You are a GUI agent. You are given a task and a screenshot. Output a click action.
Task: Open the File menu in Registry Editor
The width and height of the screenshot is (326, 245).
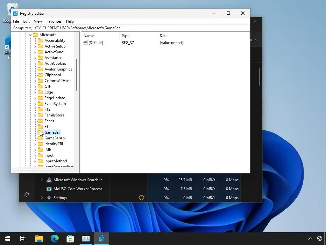pyautogui.click(x=16, y=21)
